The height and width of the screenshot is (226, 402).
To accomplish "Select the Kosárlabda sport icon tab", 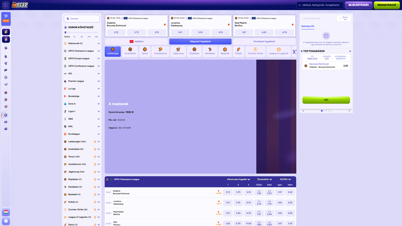I will pyautogui.click(x=130, y=51).
